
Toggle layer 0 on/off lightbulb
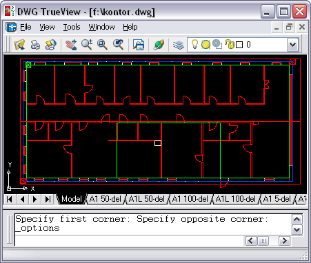pyautogui.click(x=194, y=44)
